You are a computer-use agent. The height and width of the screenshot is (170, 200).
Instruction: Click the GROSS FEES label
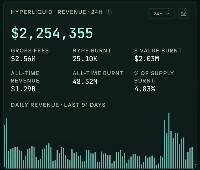click(30, 51)
